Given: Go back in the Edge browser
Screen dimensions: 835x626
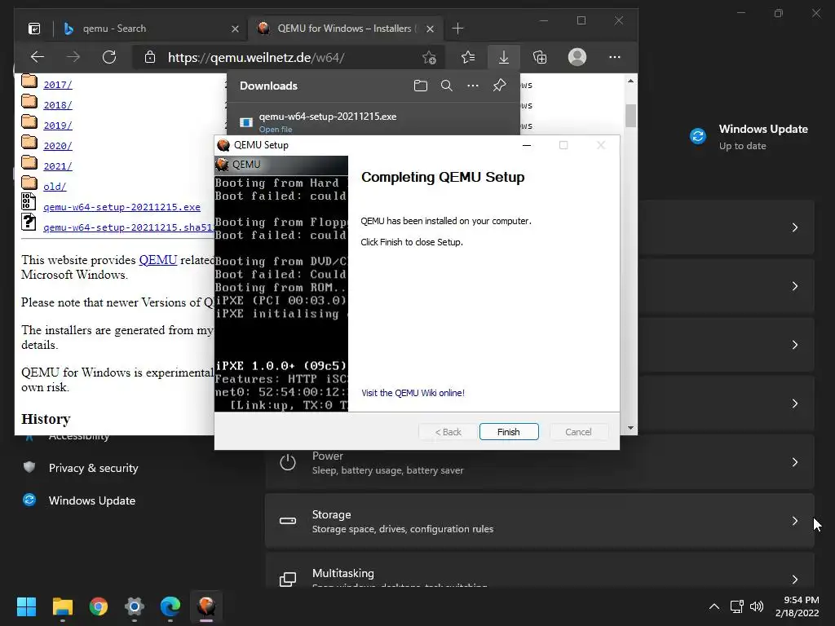Looking at the screenshot, I should coord(38,57).
